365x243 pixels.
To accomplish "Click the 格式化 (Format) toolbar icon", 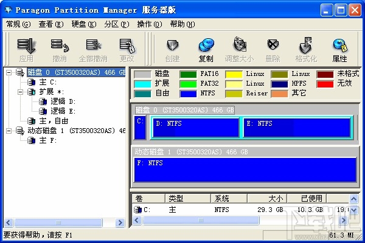I will coord(306,45).
